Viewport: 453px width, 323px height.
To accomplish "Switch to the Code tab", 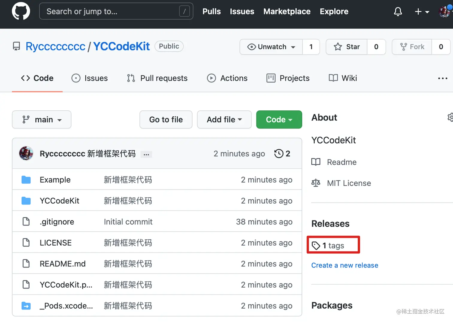I will tap(37, 78).
